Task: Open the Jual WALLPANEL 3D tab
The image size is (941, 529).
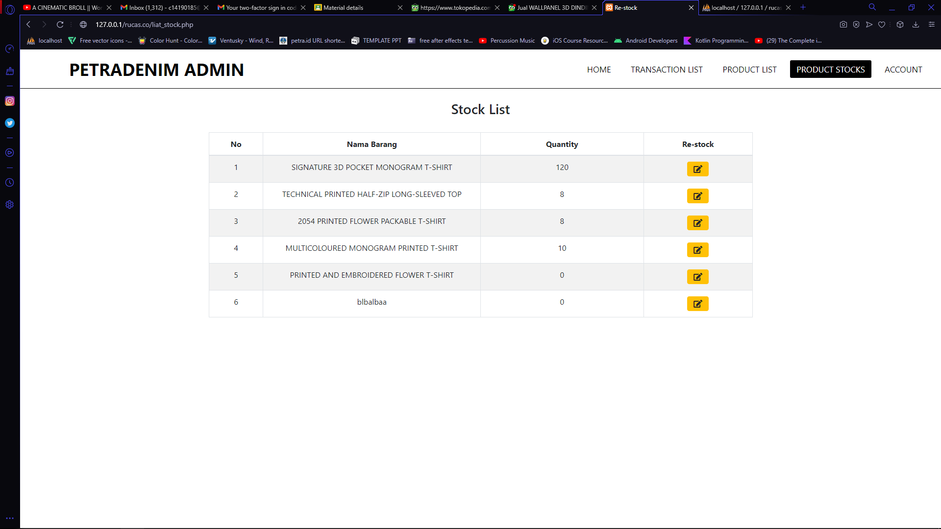Action: click(544, 8)
